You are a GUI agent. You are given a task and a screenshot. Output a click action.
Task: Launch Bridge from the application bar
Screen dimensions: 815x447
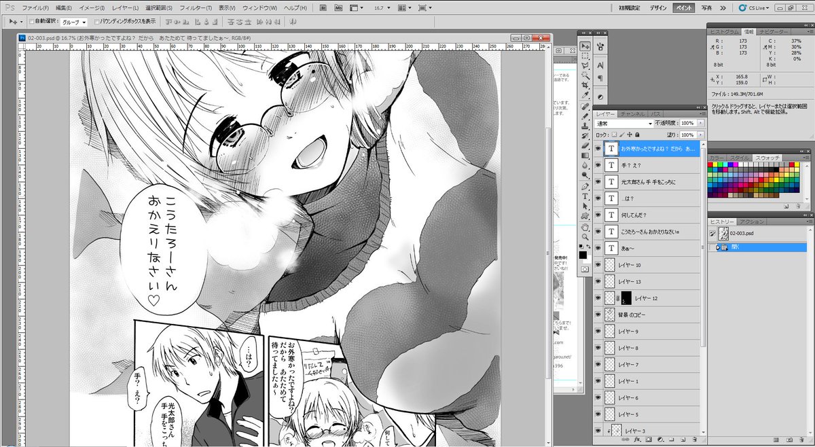(x=323, y=7)
